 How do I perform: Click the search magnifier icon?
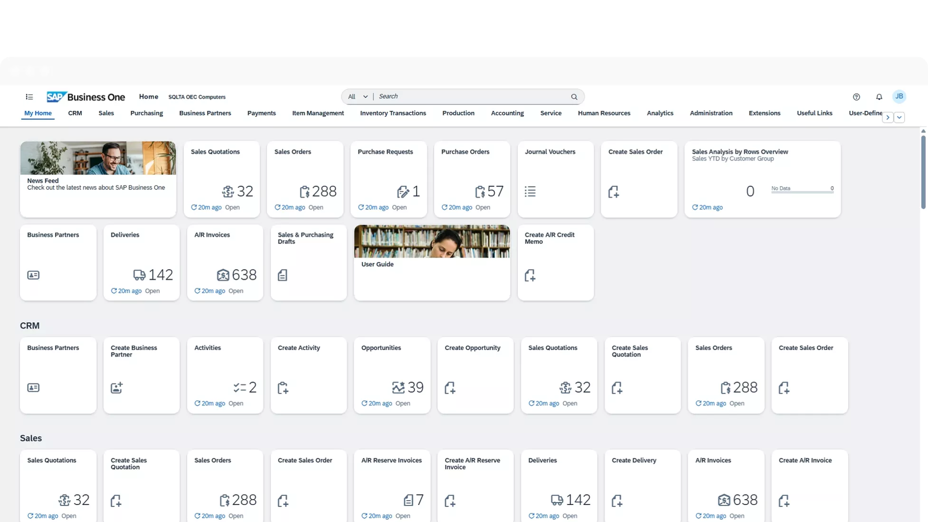pos(574,97)
